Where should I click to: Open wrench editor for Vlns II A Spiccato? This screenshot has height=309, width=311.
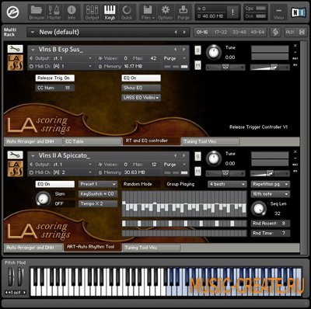16,154
